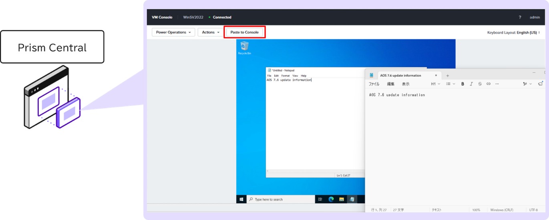Screen dimensions: 549x220
Task: Open the Power Operations dropdown
Action: [x=173, y=32]
